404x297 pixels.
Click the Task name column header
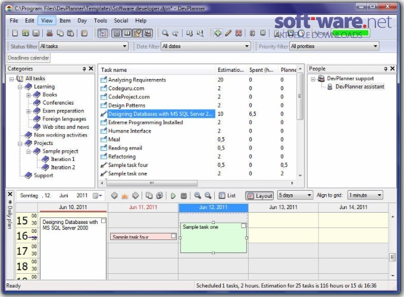click(157, 69)
